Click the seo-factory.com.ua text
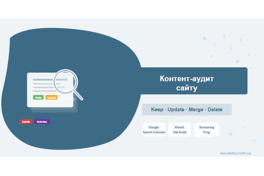 point(235,153)
